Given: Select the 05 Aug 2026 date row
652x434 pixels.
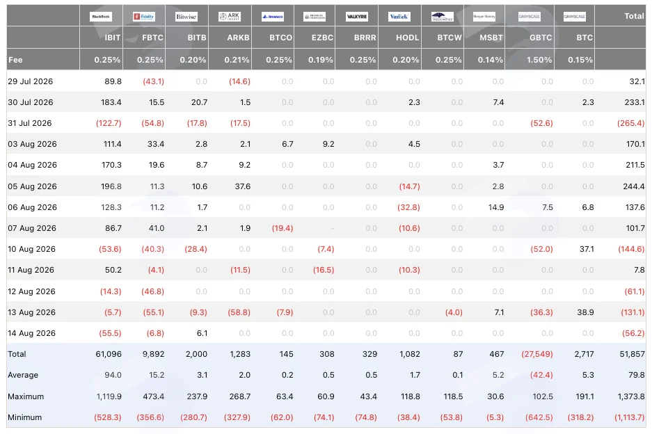Looking at the screenshot, I should click(326, 186).
